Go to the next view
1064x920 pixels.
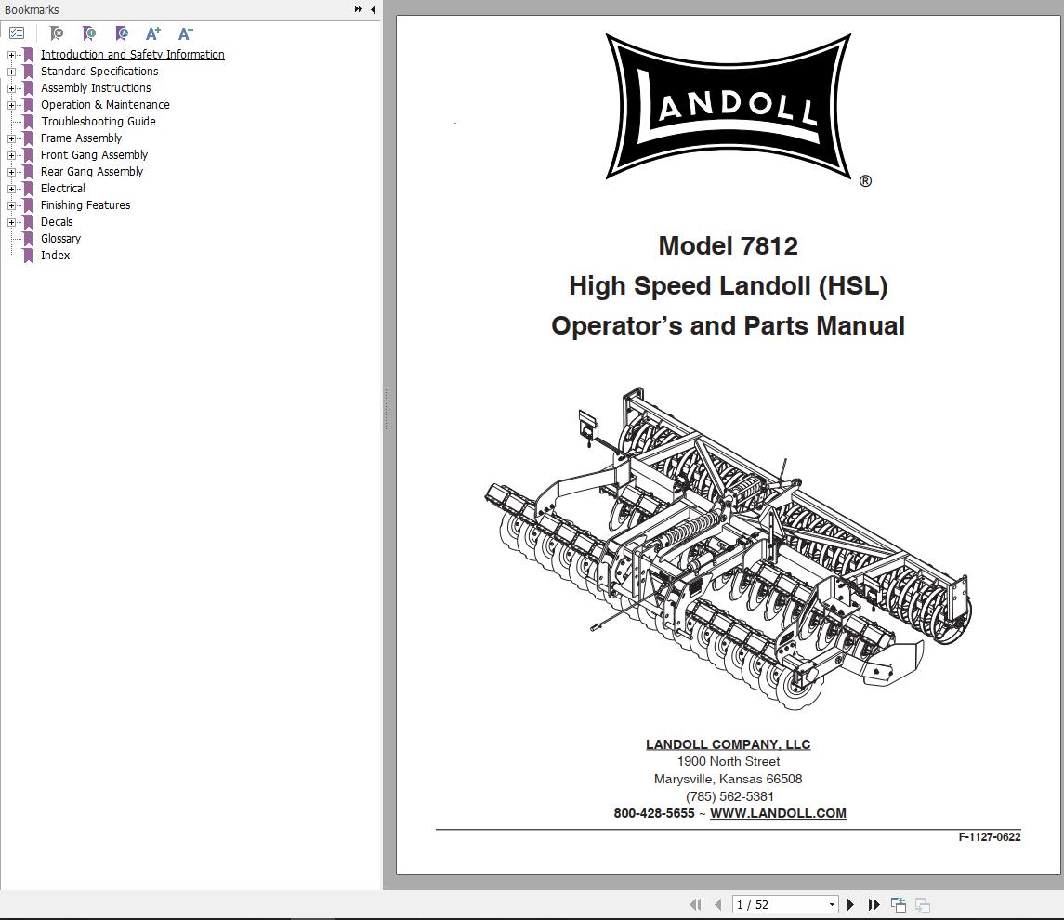point(921,902)
